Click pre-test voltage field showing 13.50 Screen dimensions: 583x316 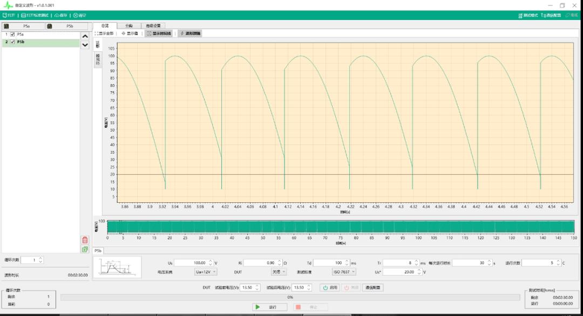click(250, 287)
